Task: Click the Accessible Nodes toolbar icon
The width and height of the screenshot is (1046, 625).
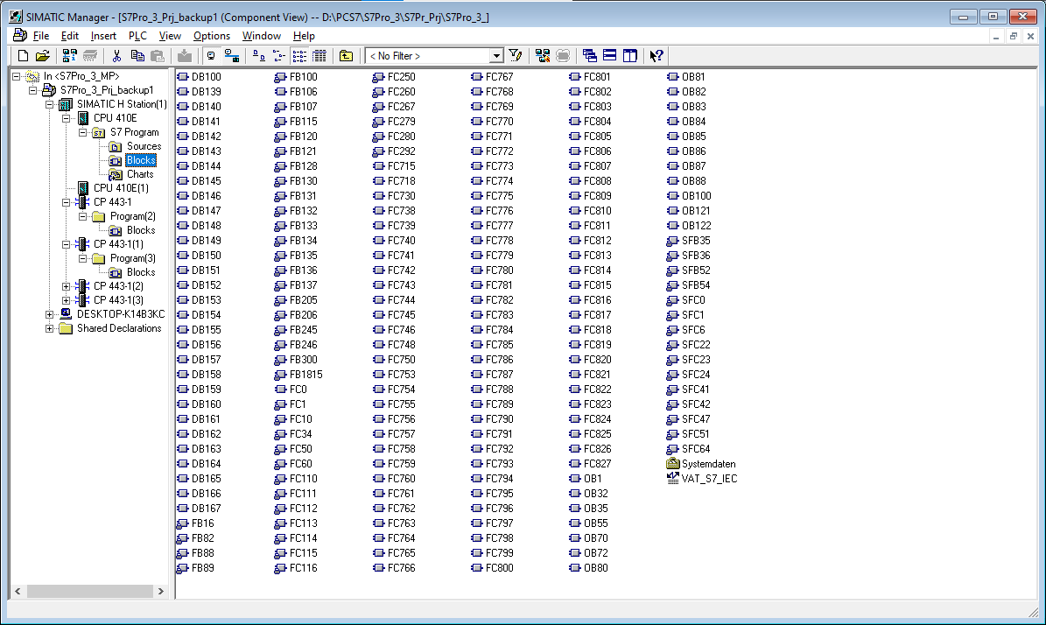Action: point(70,56)
